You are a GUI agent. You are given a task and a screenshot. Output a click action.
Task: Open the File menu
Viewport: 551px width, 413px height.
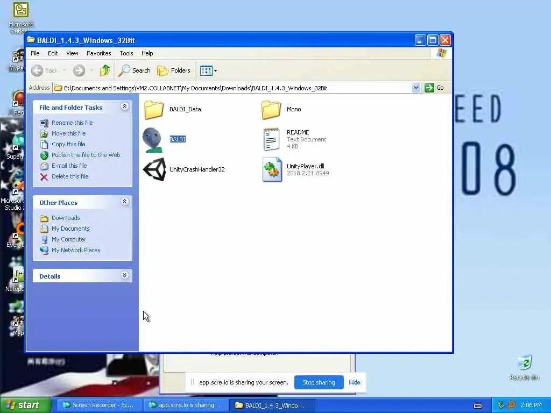click(35, 53)
